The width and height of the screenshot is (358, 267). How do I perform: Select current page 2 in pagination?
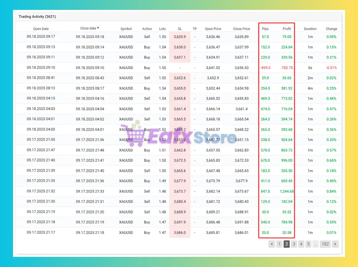pyautogui.click(x=286, y=244)
